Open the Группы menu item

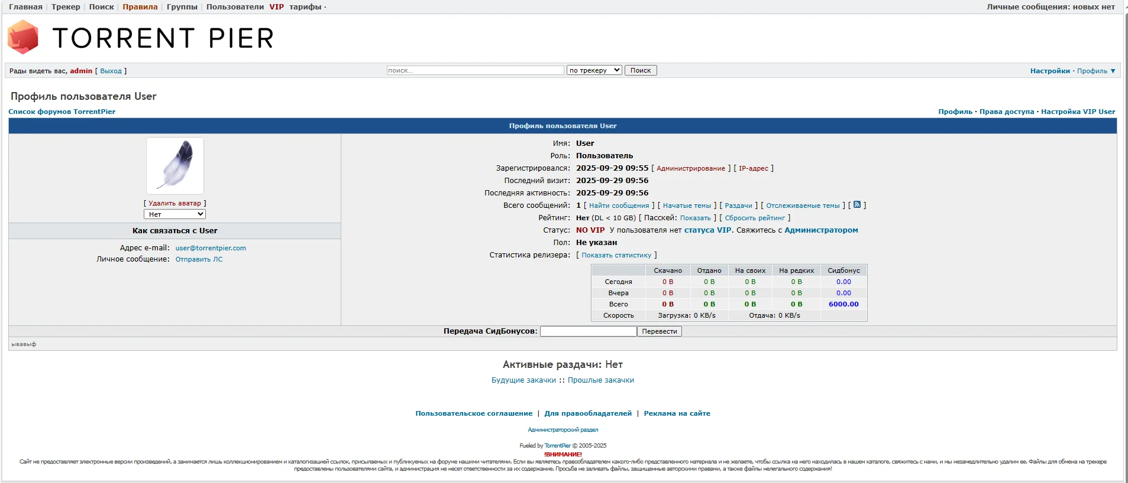click(x=182, y=7)
